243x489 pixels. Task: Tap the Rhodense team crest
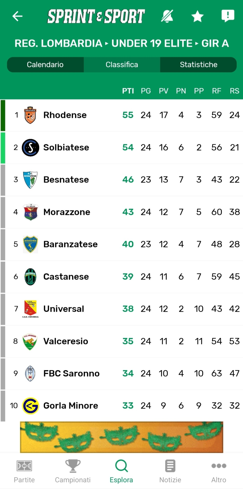click(x=30, y=115)
